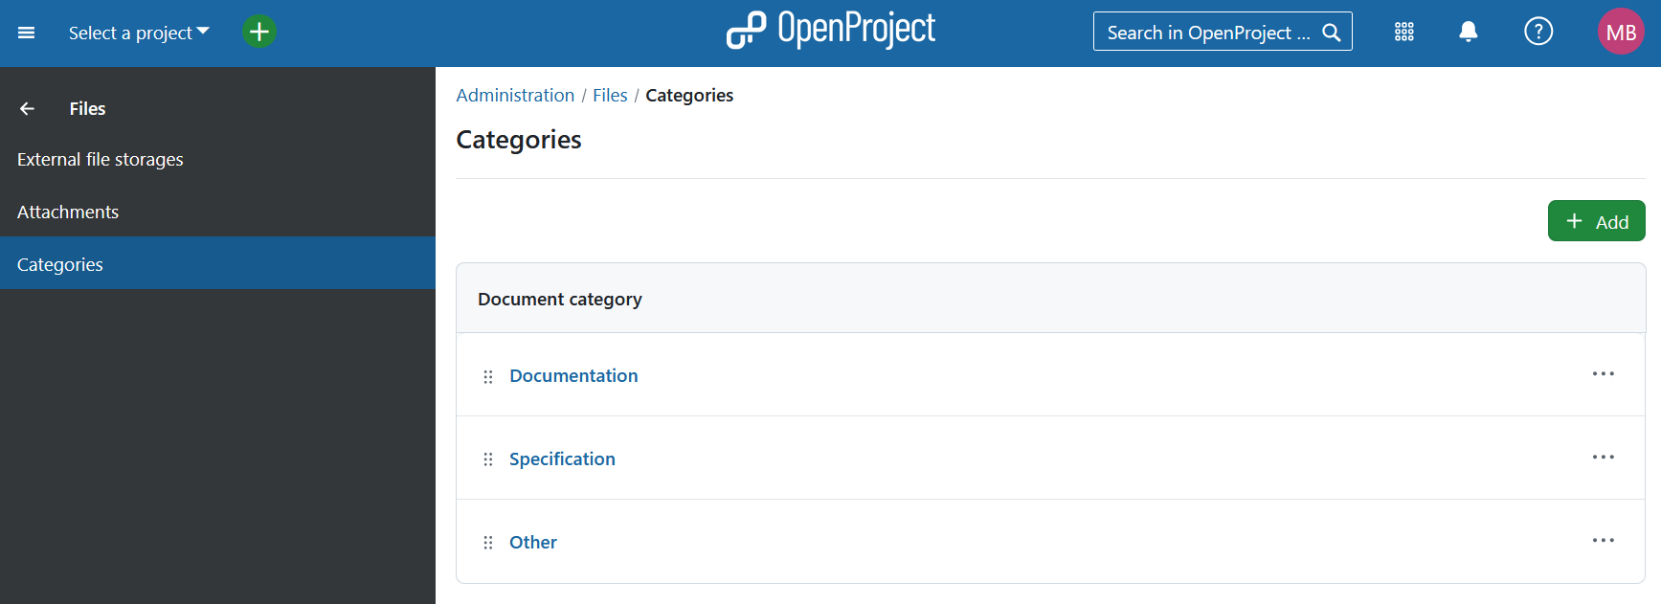
Task: Click the back arrow beside Files
Action: [x=27, y=109]
